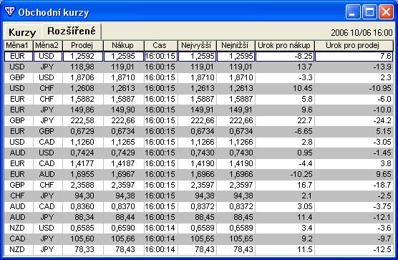This screenshot has height=260, width=398.
Task: Click the Nejvyšší column header
Action: pyautogui.click(x=197, y=46)
